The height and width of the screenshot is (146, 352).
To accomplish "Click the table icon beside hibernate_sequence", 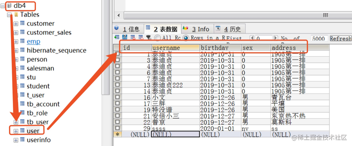I will click(22, 50).
